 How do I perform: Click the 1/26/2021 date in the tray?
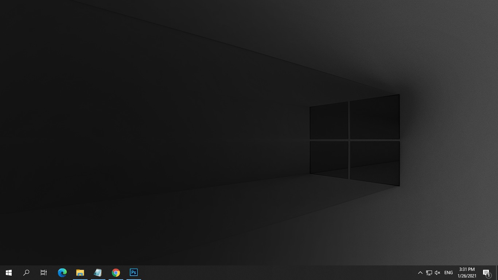coord(467,276)
